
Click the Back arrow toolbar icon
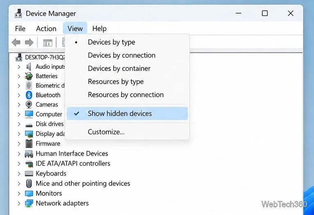16,42
